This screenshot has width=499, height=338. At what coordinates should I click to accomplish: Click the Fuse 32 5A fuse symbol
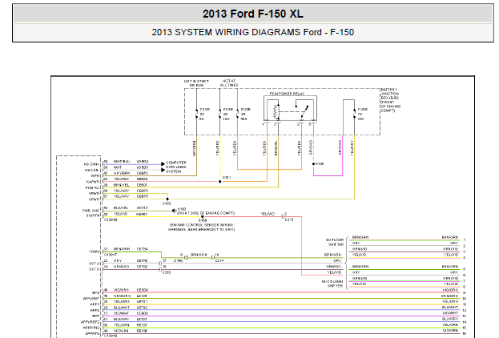tap(197, 114)
